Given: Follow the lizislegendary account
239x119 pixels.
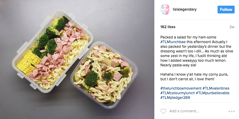Looking at the screenshot, I should tap(226, 10).
